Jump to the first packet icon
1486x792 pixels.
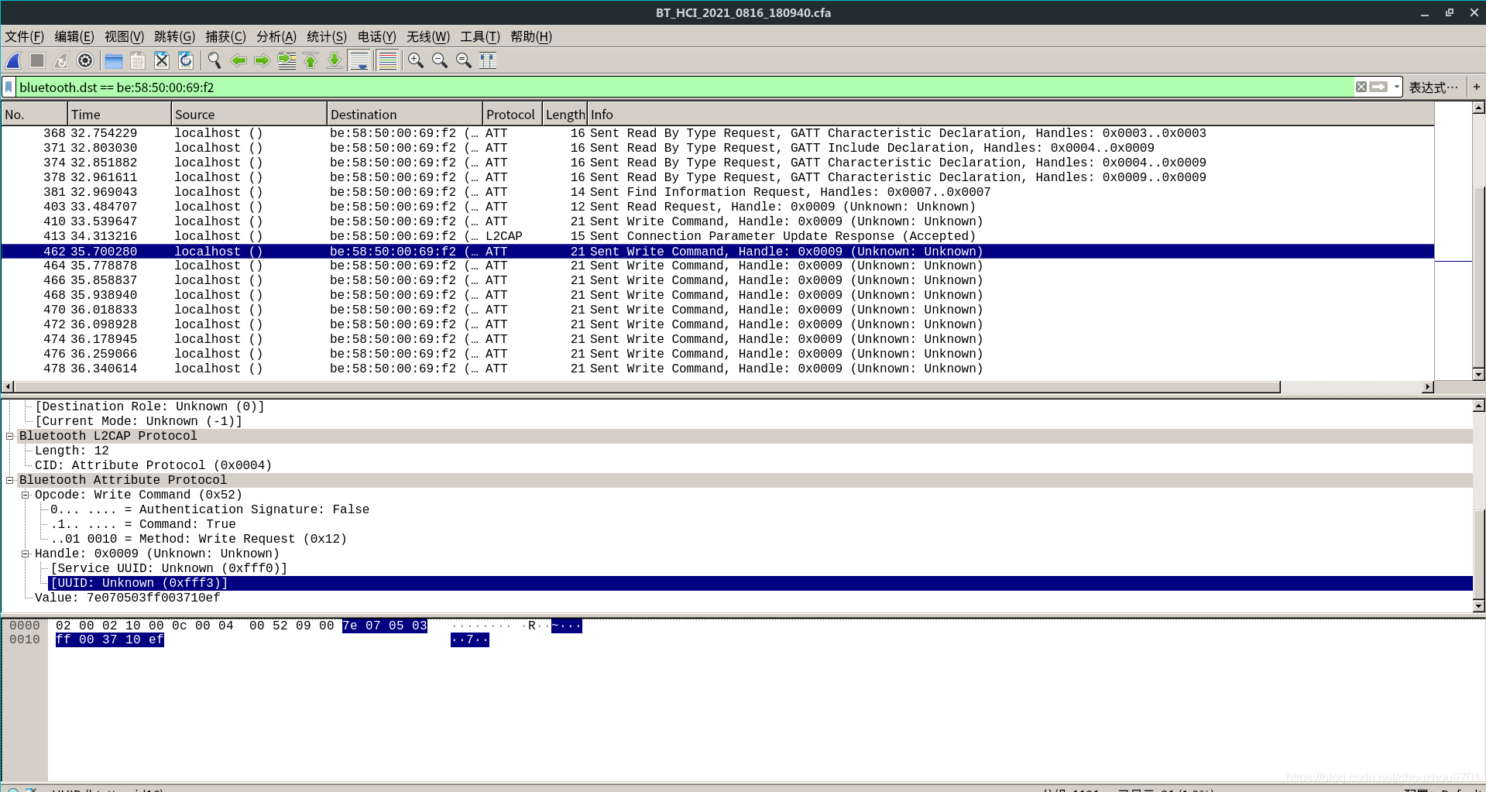[x=311, y=60]
